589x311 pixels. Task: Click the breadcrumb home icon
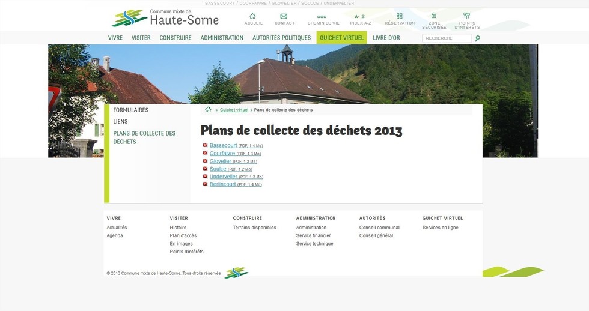pyautogui.click(x=208, y=110)
